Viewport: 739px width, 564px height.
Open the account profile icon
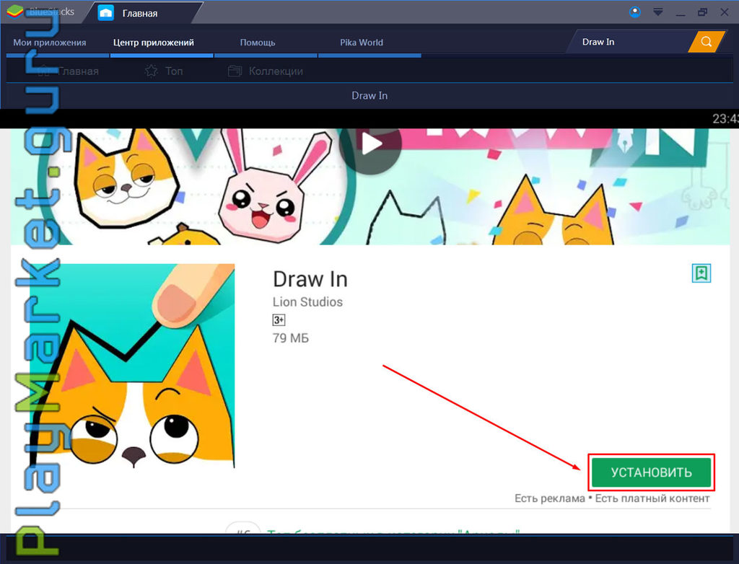[635, 12]
